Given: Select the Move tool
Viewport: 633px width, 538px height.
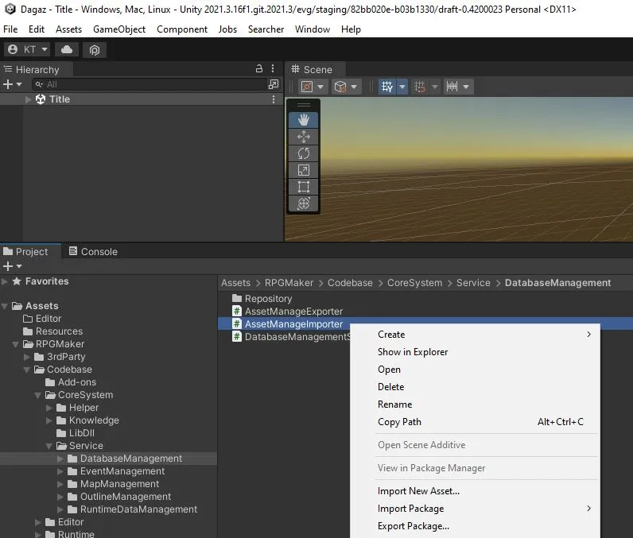Looking at the screenshot, I should tap(303, 137).
